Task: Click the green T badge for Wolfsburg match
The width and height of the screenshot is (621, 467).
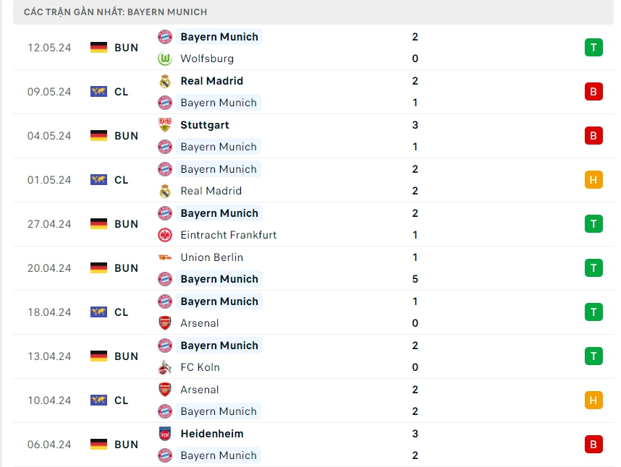Action: (x=593, y=48)
